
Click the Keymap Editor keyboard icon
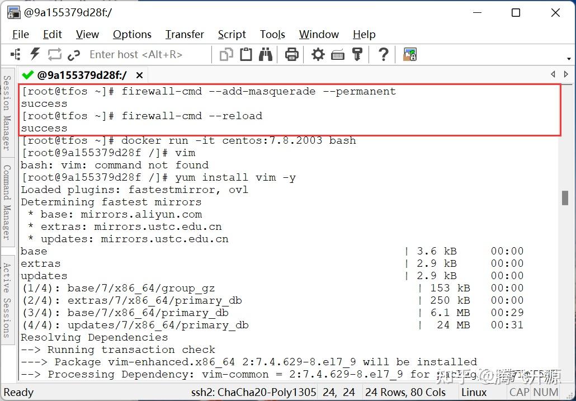pos(338,55)
